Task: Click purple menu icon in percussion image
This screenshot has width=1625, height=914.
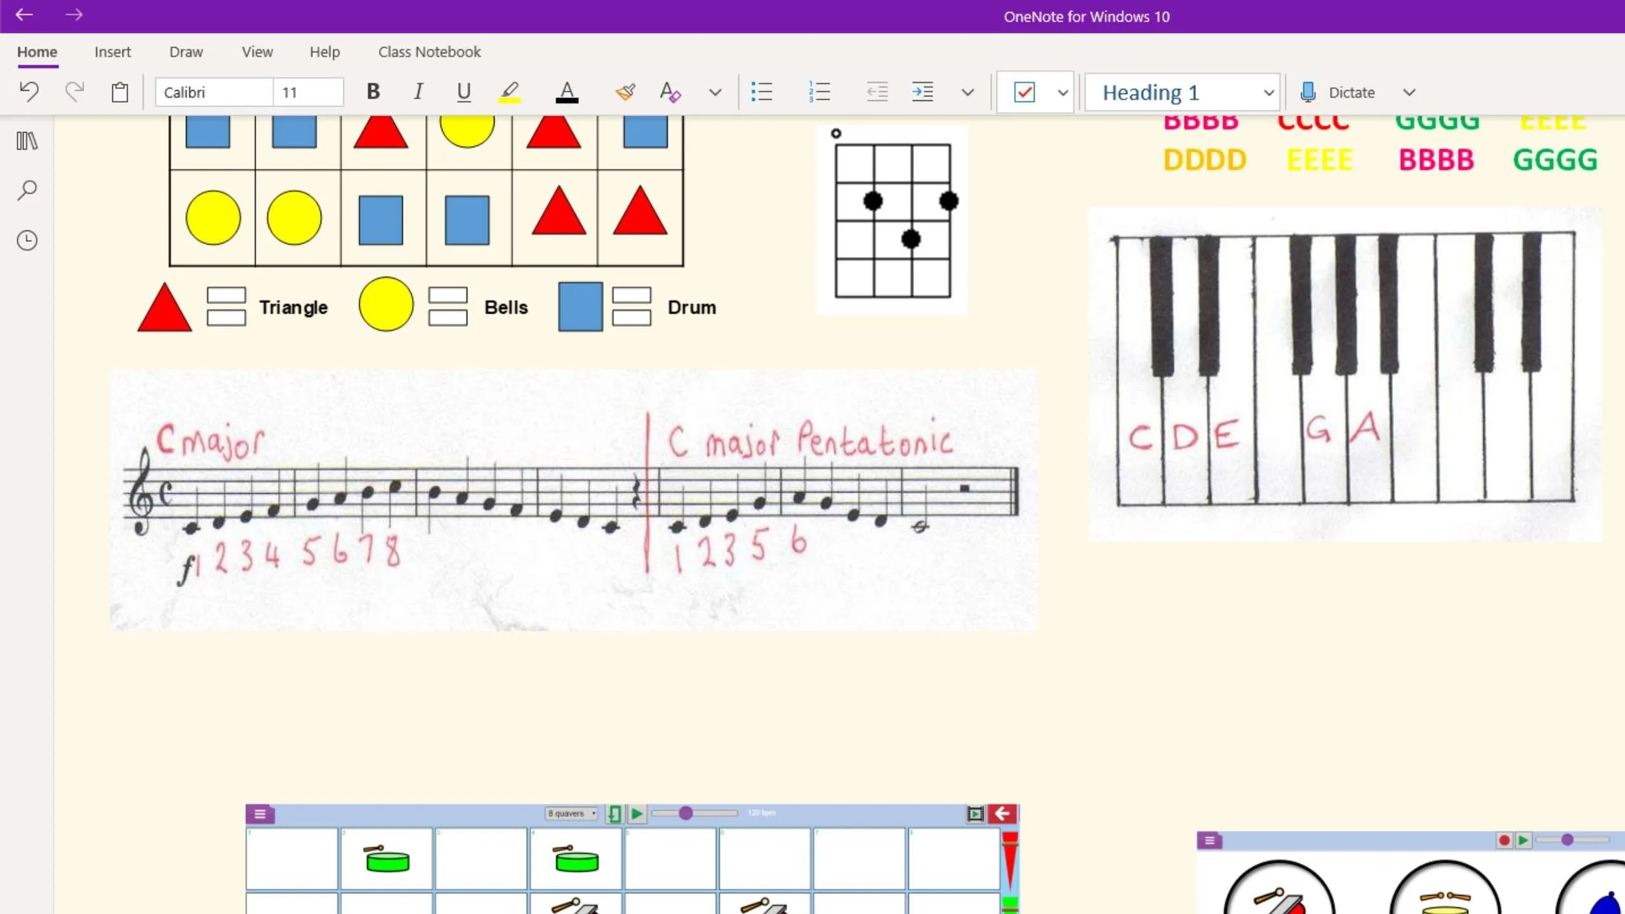Action: 1210,840
